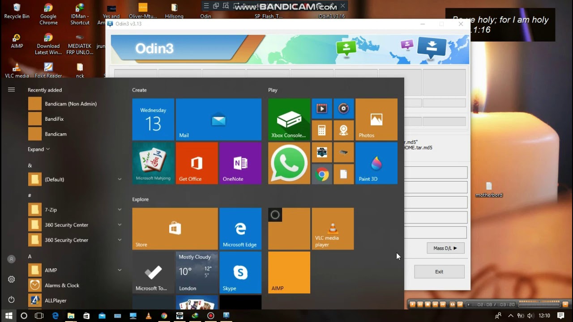Open the Wednesday 13 Calendar tile
The height and width of the screenshot is (322, 573).
153,119
